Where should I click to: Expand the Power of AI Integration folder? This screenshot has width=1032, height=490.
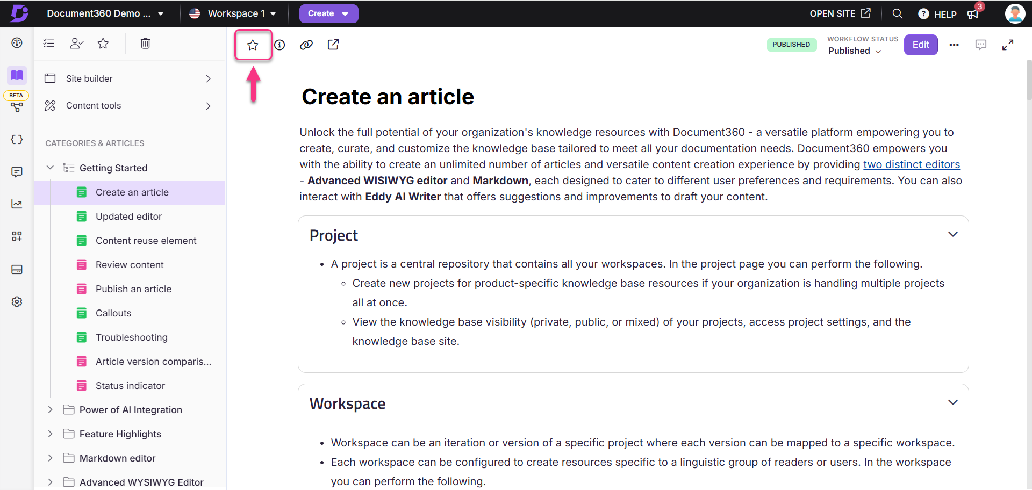click(50, 409)
